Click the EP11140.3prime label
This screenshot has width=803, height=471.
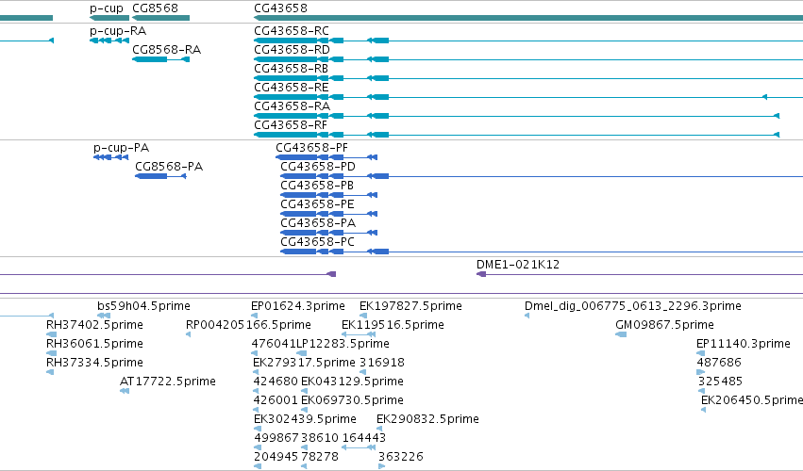pyautogui.click(x=744, y=344)
